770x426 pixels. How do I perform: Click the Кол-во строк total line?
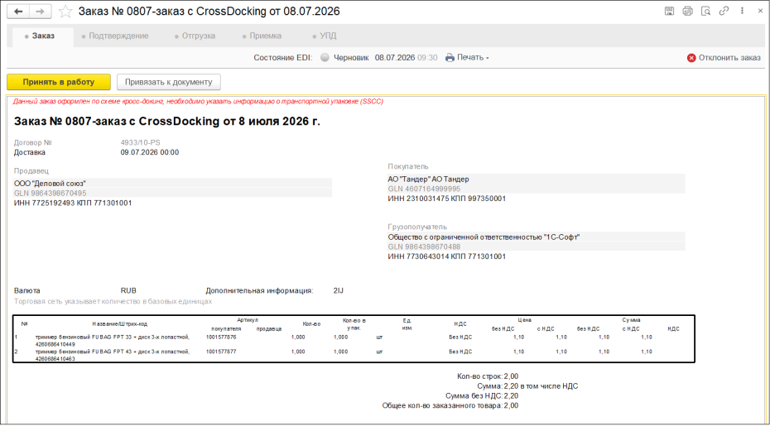pos(487,376)
